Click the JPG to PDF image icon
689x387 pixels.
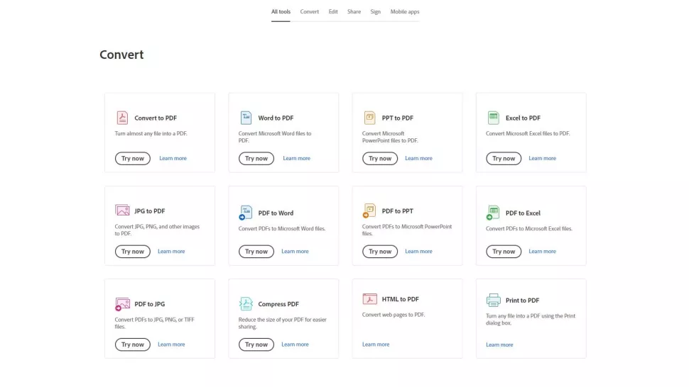[x=122, y=210]
